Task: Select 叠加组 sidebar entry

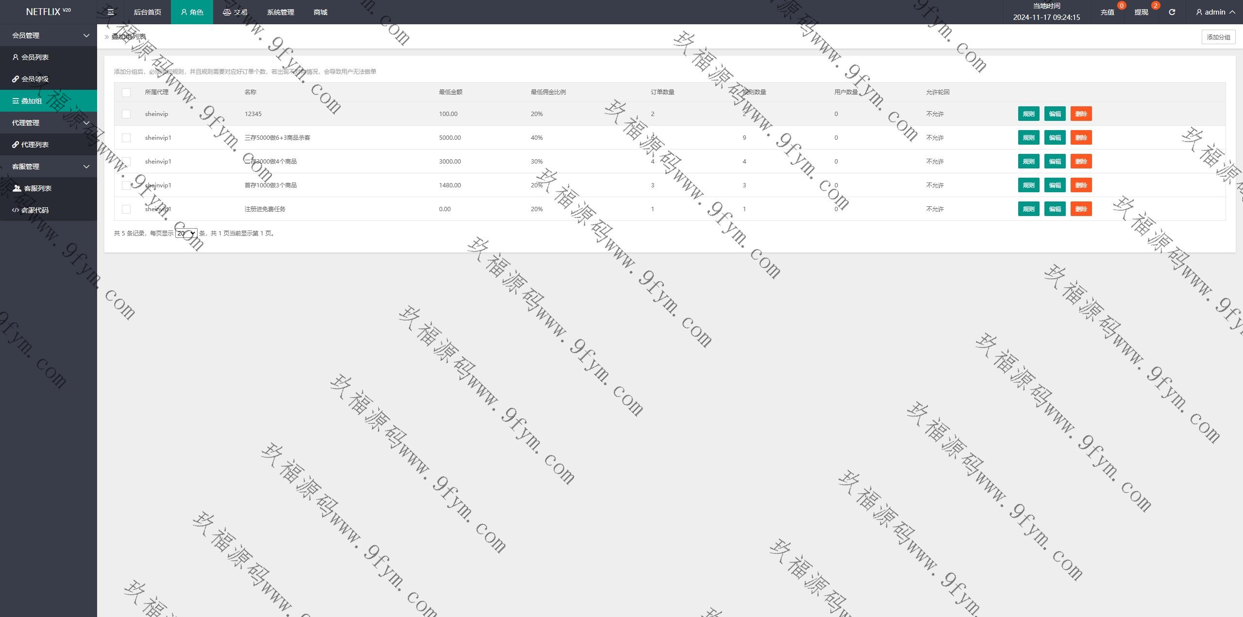Action: coord(32,101)
